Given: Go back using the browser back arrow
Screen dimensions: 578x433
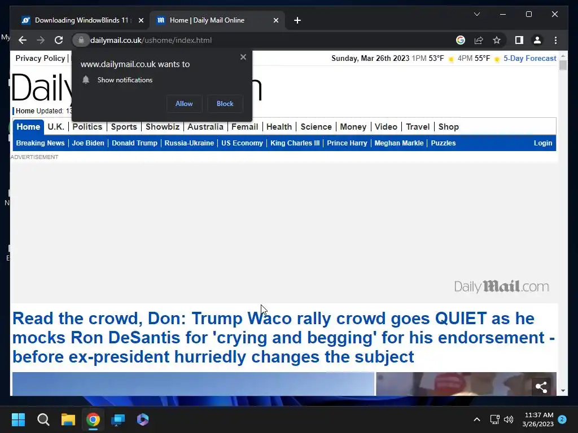Looking at the screenshot, I should [x=23, y=40].
